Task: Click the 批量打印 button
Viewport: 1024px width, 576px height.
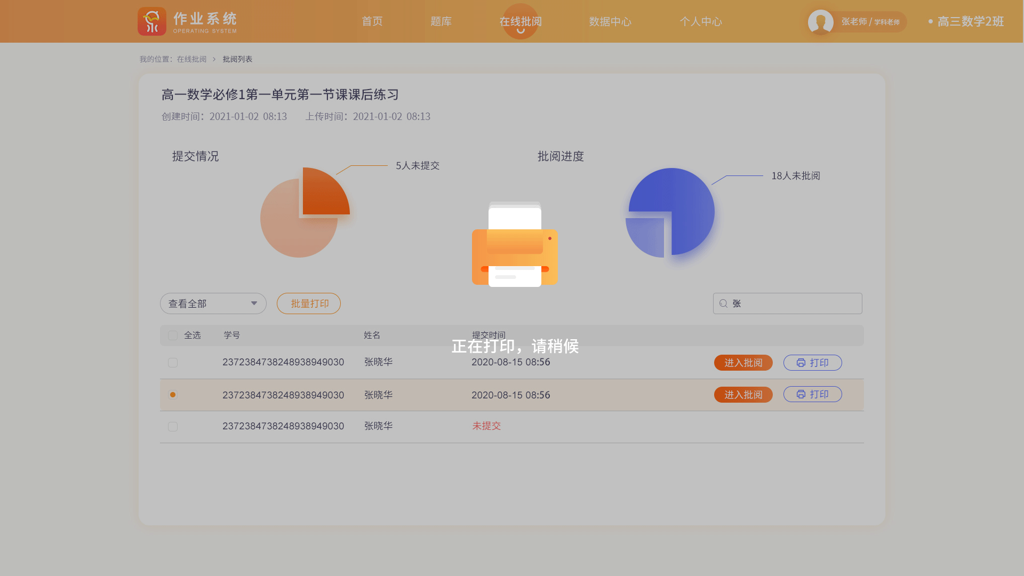Action: click(308, 303)
